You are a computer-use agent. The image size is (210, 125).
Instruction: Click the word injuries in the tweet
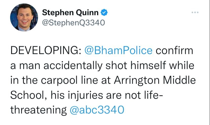85,96
